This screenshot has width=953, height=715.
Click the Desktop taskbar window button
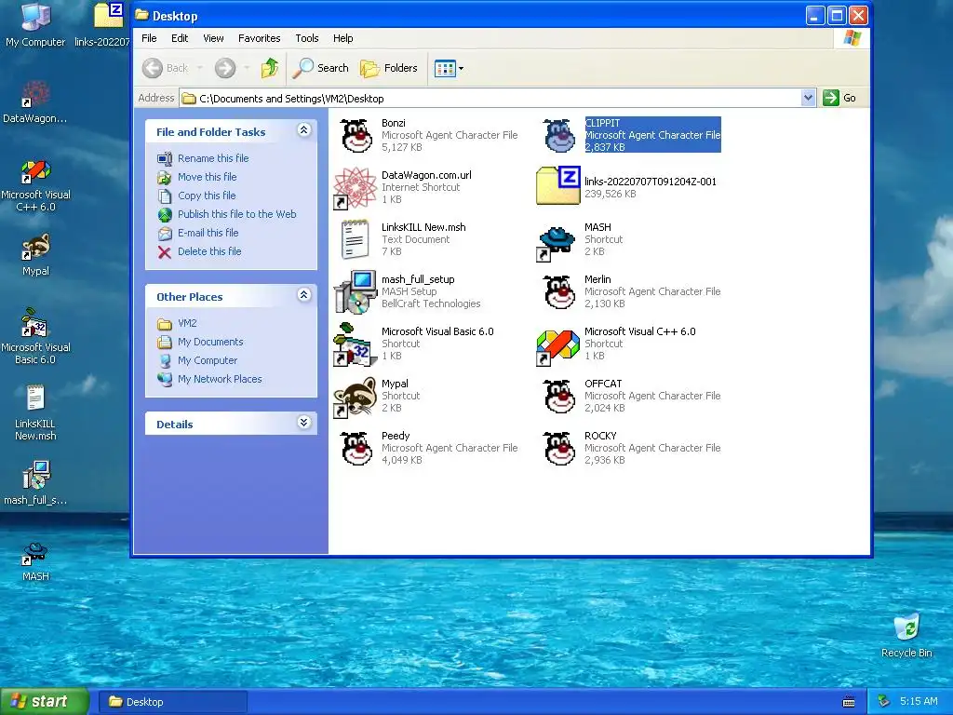pyautogui.click(x=172, y=702)
